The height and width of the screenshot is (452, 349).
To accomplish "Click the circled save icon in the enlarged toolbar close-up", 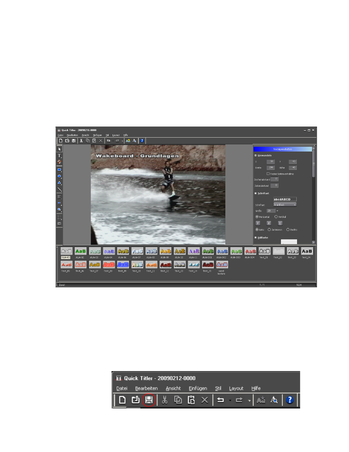I will click(149, 400).
